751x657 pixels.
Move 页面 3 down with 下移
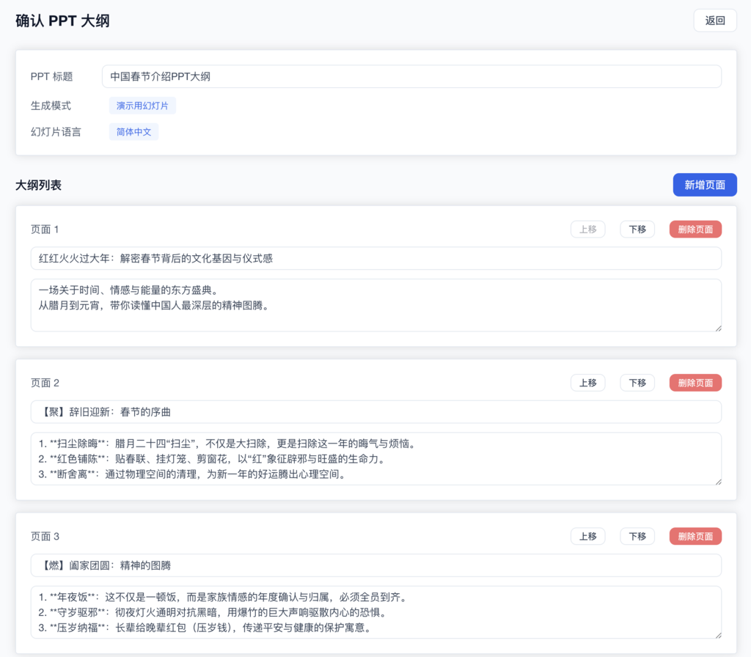coord(637,536)
